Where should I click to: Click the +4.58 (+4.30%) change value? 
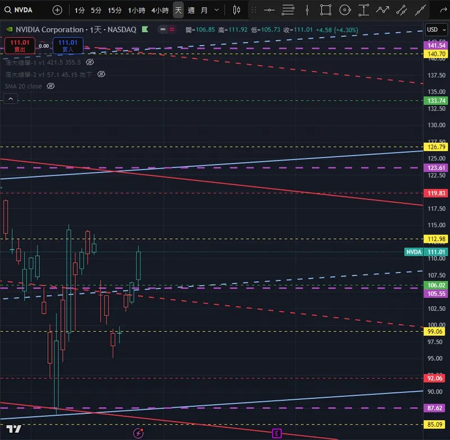(x=336, y=30)
